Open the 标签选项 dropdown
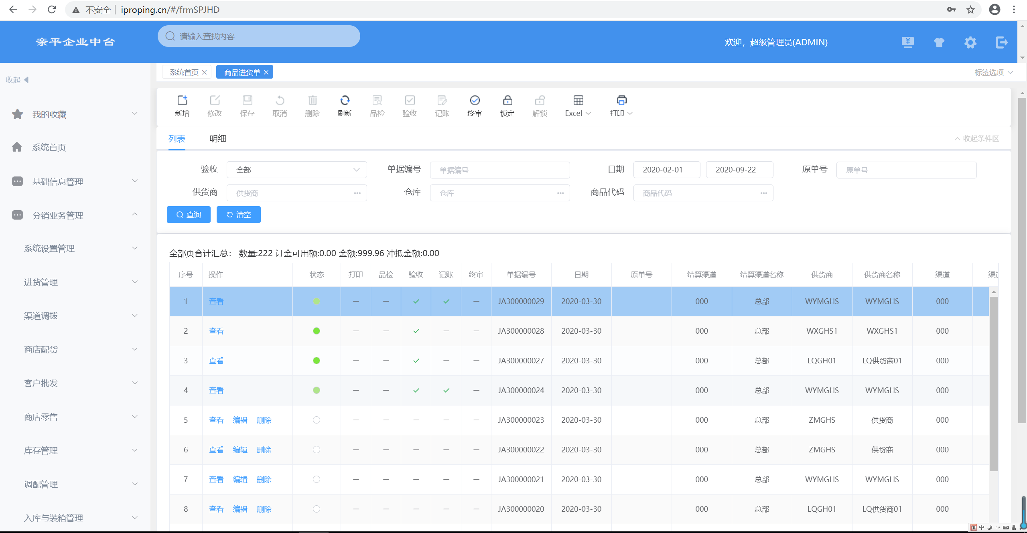 [993, 72]
